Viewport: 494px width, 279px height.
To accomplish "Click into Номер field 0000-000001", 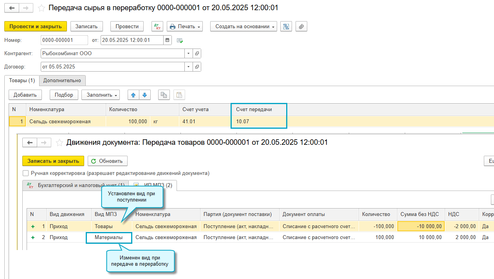I will 64,40.
